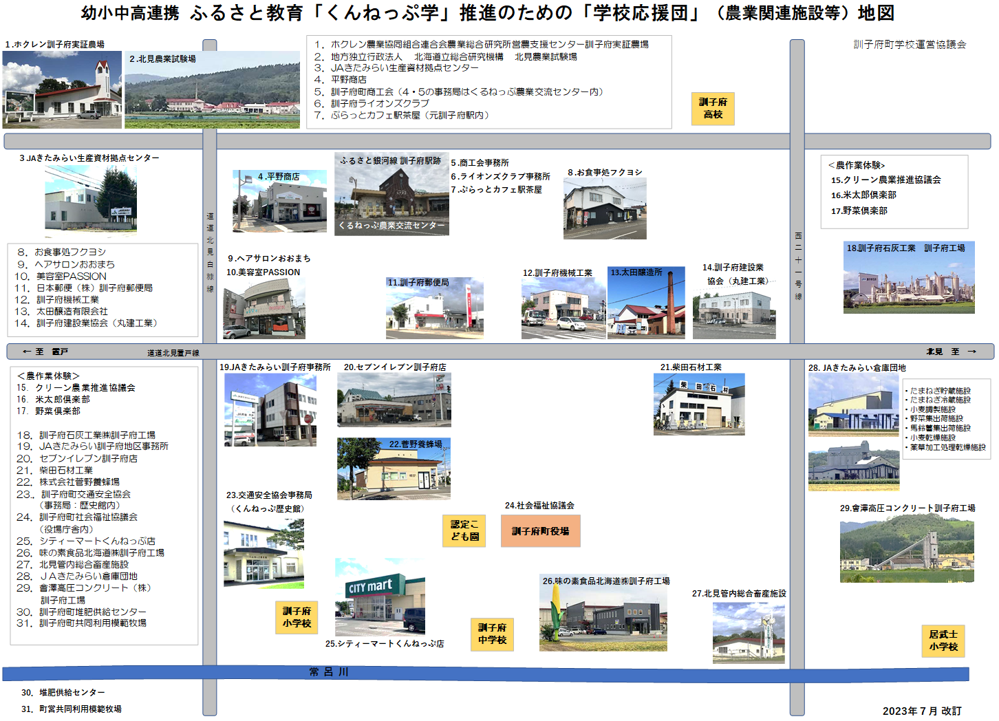Screen dimensions: 999x721
Task: Select list entry 6. 訓子府ライオンズクラブ
Action: click(x=372, y=104)
